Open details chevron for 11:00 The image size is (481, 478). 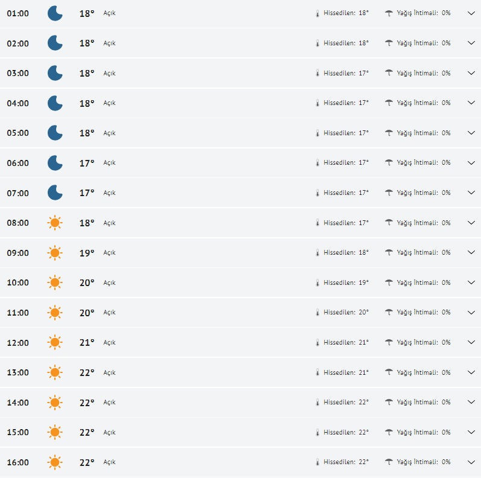tap(471, 313)
